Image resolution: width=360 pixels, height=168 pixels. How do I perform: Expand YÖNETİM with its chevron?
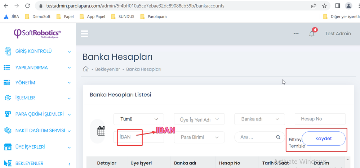point(69,83)
